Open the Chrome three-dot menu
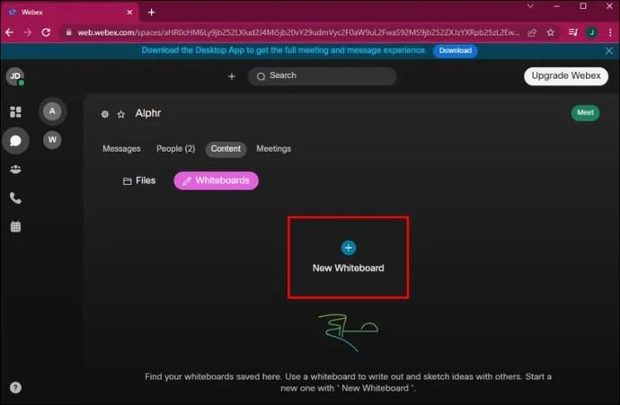This screenshot has width=620, height=405. pos(610,32)
